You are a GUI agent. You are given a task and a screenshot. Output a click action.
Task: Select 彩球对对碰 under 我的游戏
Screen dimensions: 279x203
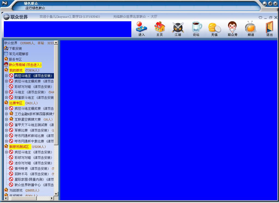click(x=33, y=86)
